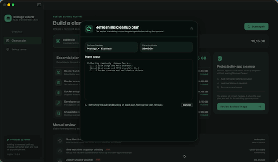Viewport: 278px width, 162px height.
Task: Click the Current estimate value 39,15 GB
Action: click(148, 49)
